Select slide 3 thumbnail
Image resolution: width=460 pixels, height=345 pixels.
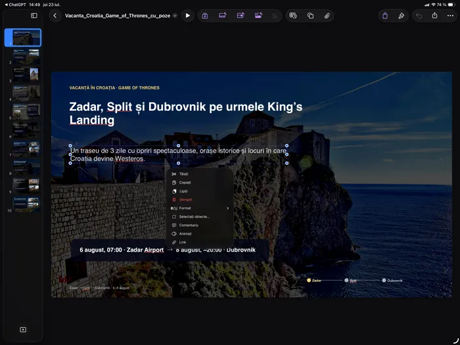(26, 74)
